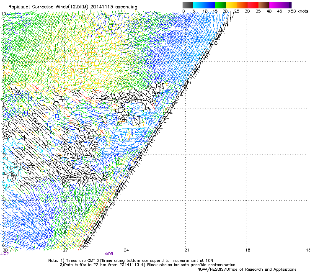Click the '-18' longitude axis label
The image size is (310, 272).
(x=246, y=250)
